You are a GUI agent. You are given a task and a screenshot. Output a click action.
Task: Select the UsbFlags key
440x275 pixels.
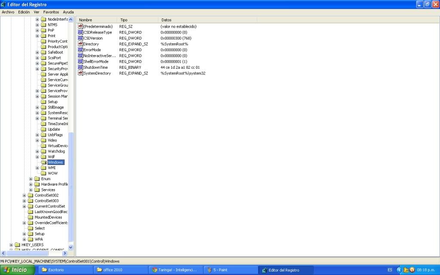(55, 134)
